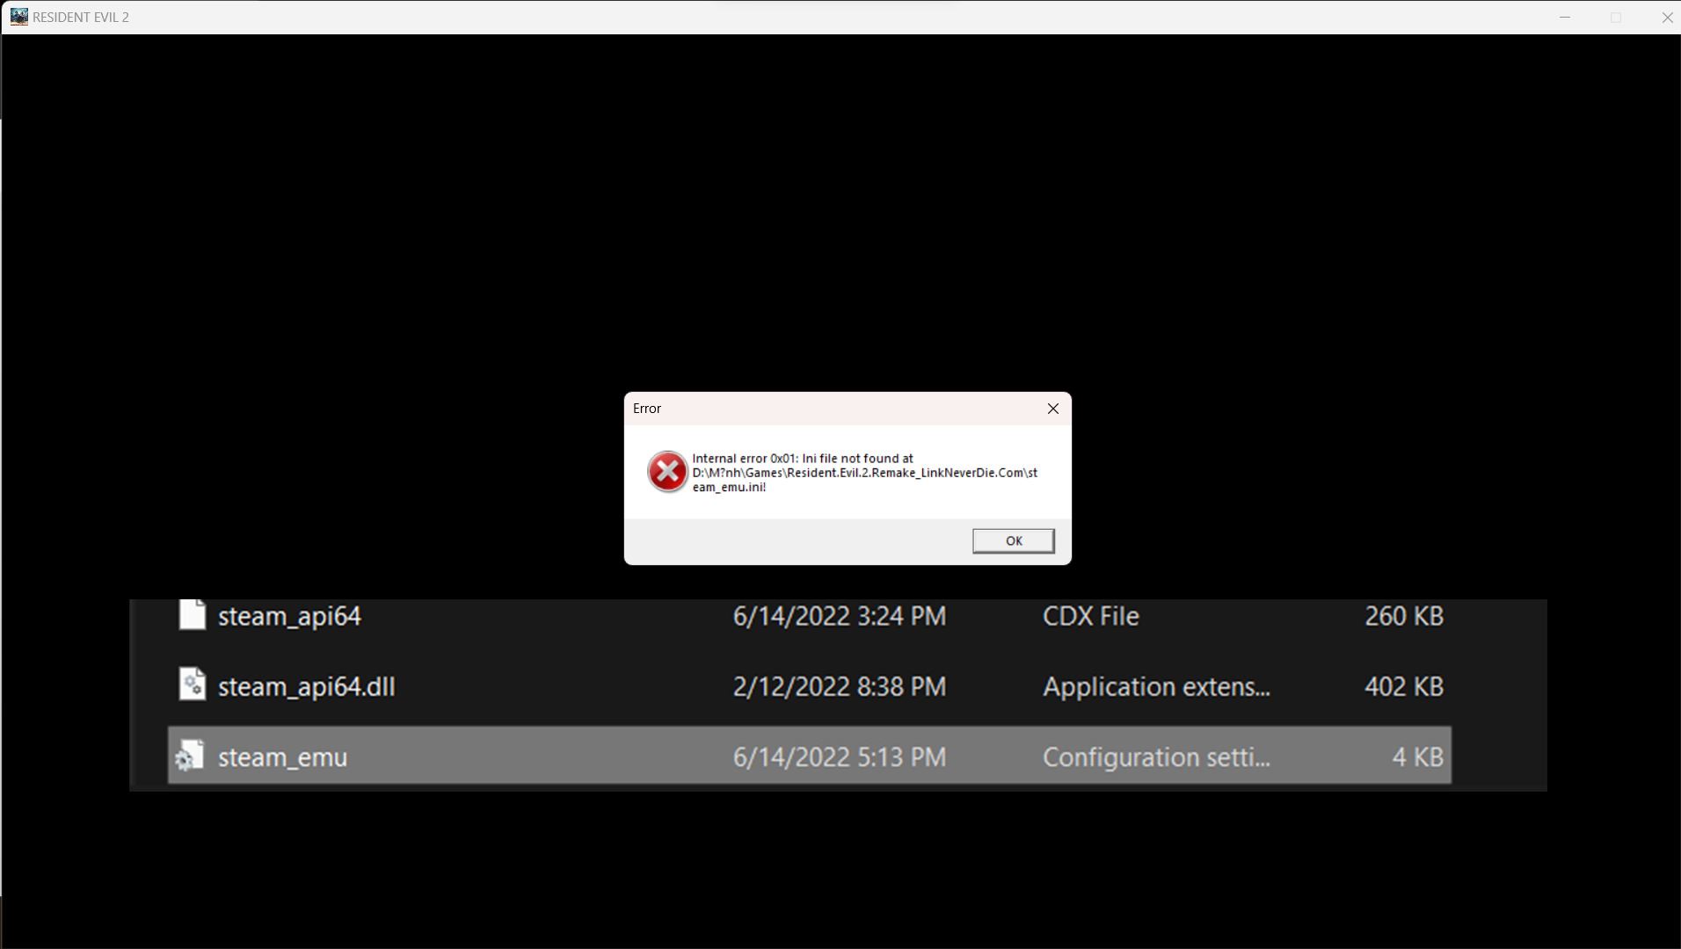
Task: Select the steam_emu file name
Action: [282, 757]
